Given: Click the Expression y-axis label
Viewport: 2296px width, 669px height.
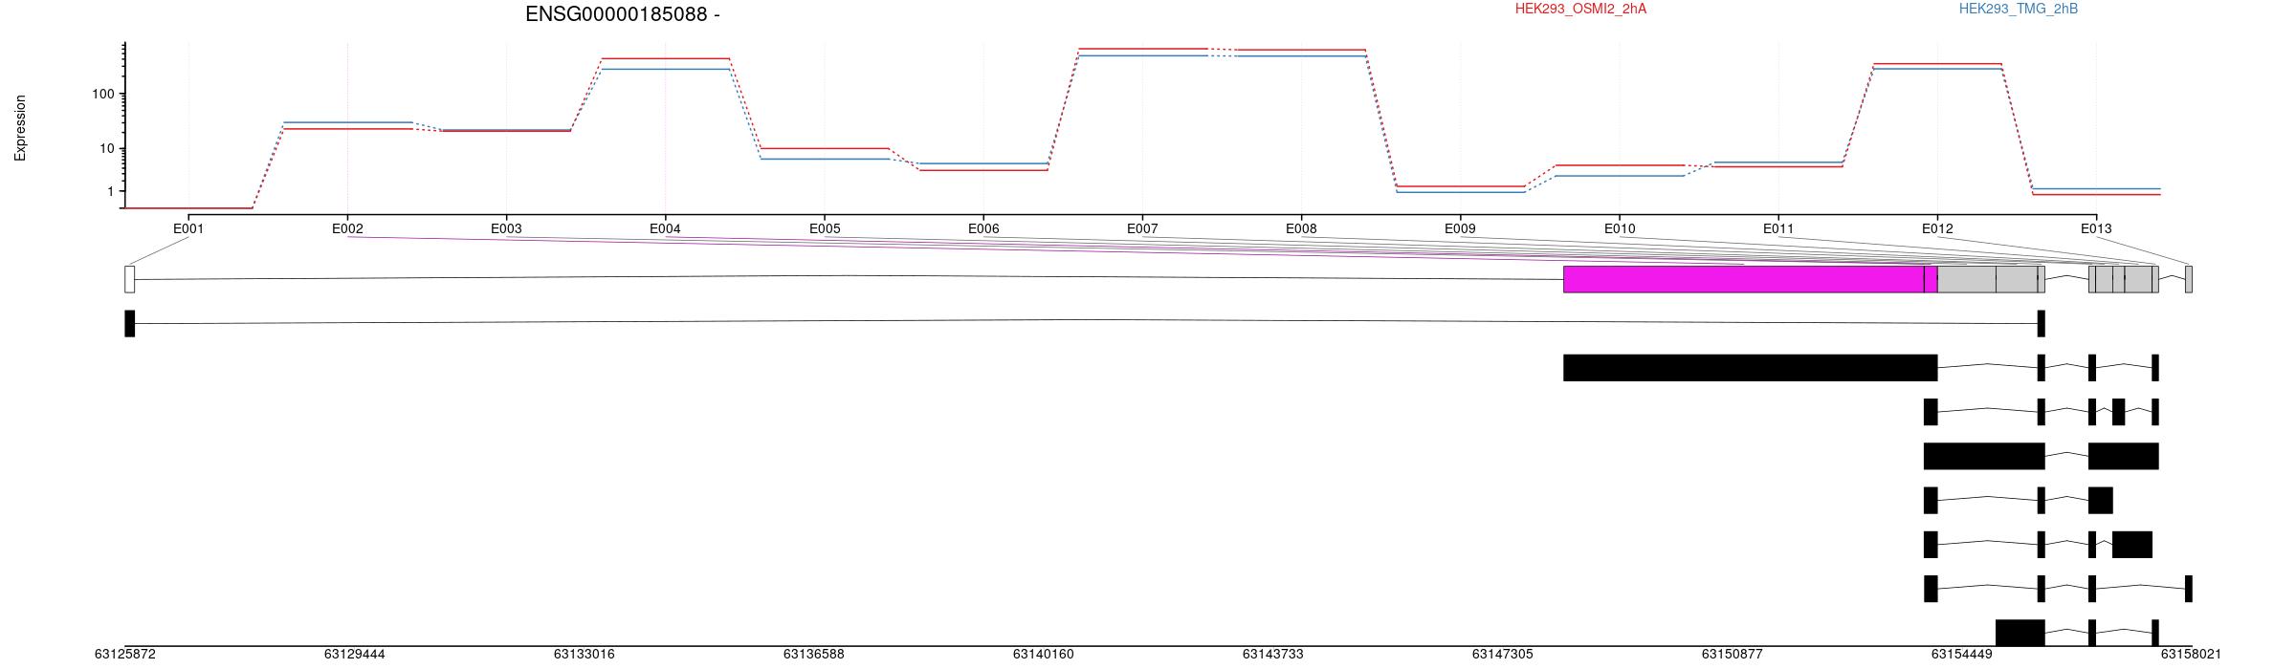Looking at the screenshot, I should click(x=20, y=127).
